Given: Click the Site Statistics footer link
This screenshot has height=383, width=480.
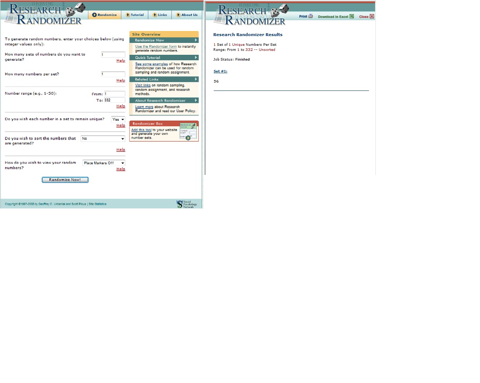Looking at the screenshot, I should [98, 204].
